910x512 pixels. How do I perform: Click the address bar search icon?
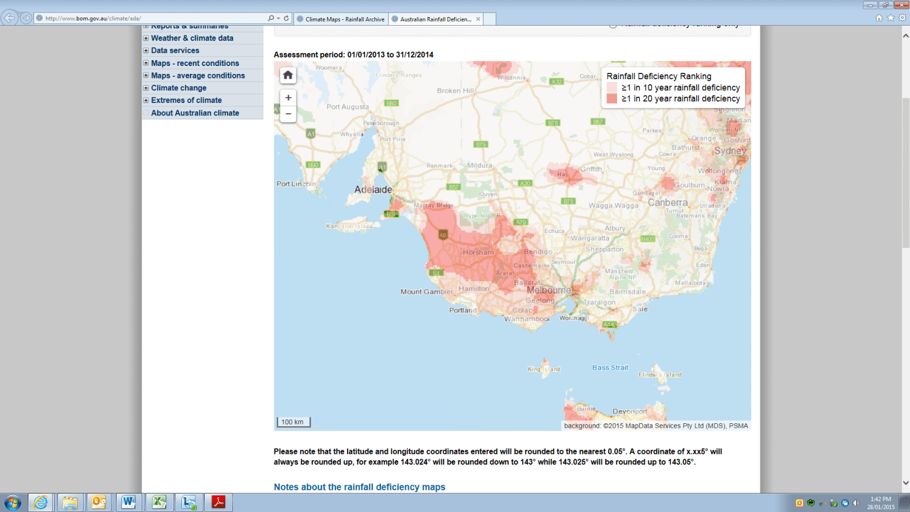click(271, 18)
